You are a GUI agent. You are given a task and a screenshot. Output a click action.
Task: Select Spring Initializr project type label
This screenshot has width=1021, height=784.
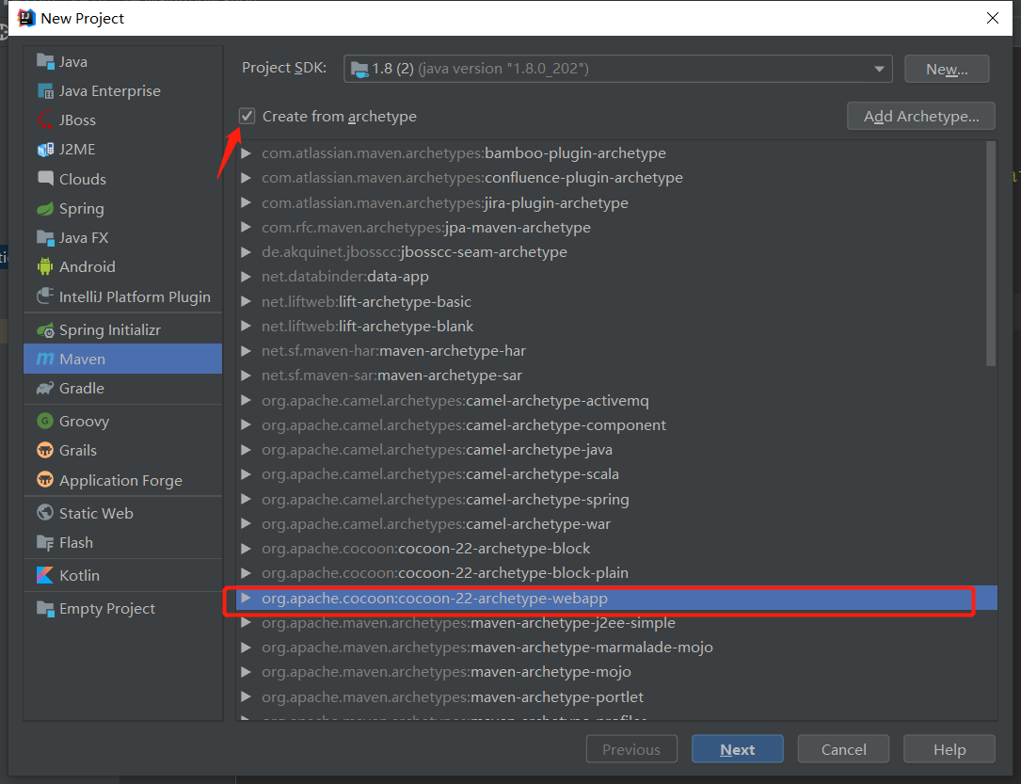click(x=109, y=330)
